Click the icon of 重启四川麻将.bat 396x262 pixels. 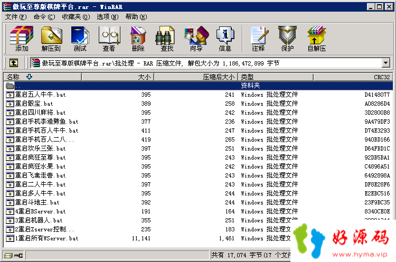click(x=10, y=113)
